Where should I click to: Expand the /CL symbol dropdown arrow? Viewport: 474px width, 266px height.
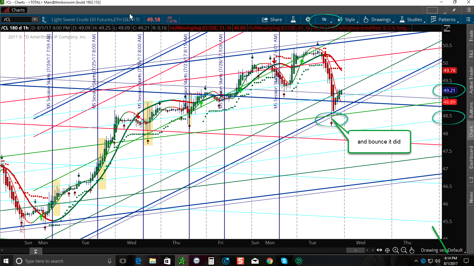[x=35, y=20]
